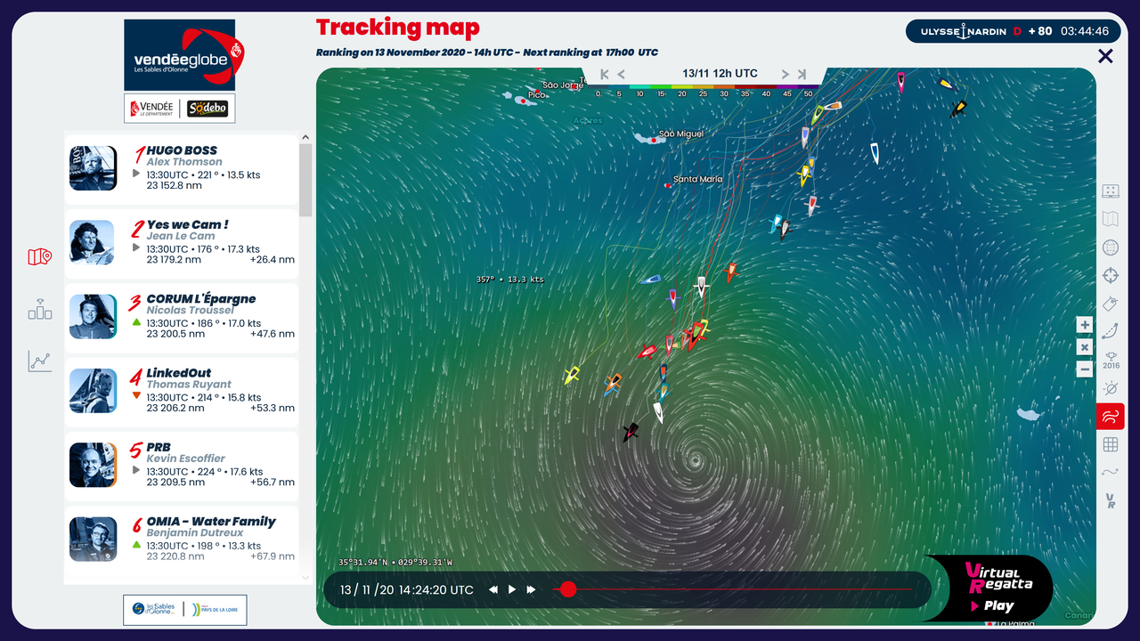
Task: Open the rankings podium icon
Action: tap(40, 309)
